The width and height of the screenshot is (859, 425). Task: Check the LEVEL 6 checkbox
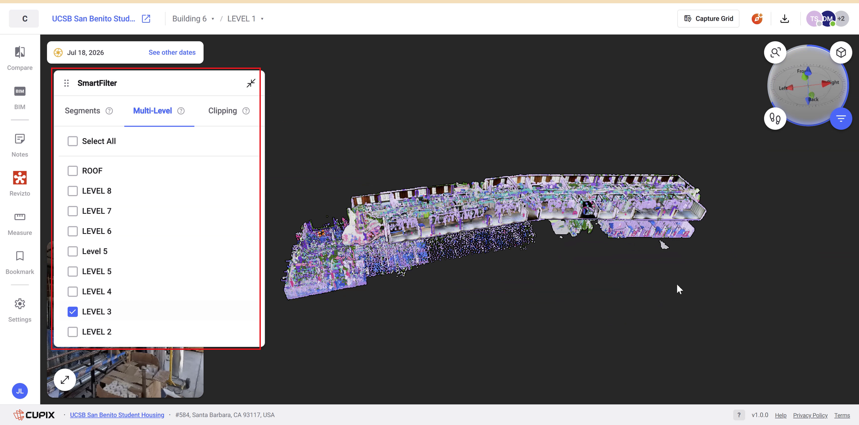coord(72,231)
